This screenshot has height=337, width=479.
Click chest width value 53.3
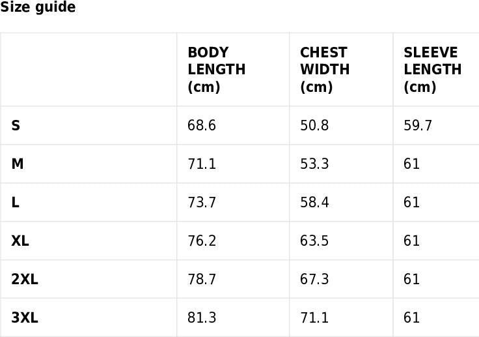coord(314,164)
